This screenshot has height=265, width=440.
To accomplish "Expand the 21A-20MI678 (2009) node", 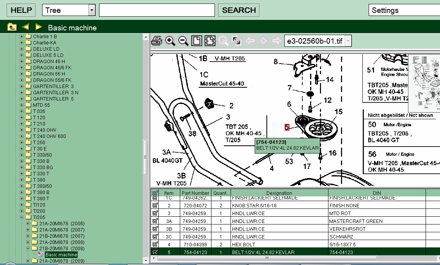I will pyautogui.click(x=28, y=261).
